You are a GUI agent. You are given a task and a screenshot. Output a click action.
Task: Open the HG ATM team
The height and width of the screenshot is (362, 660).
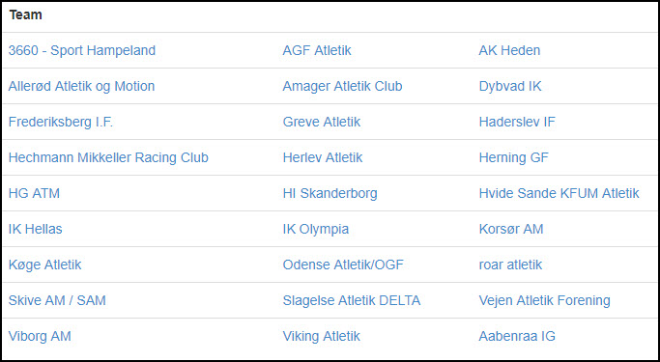(34, 193)
